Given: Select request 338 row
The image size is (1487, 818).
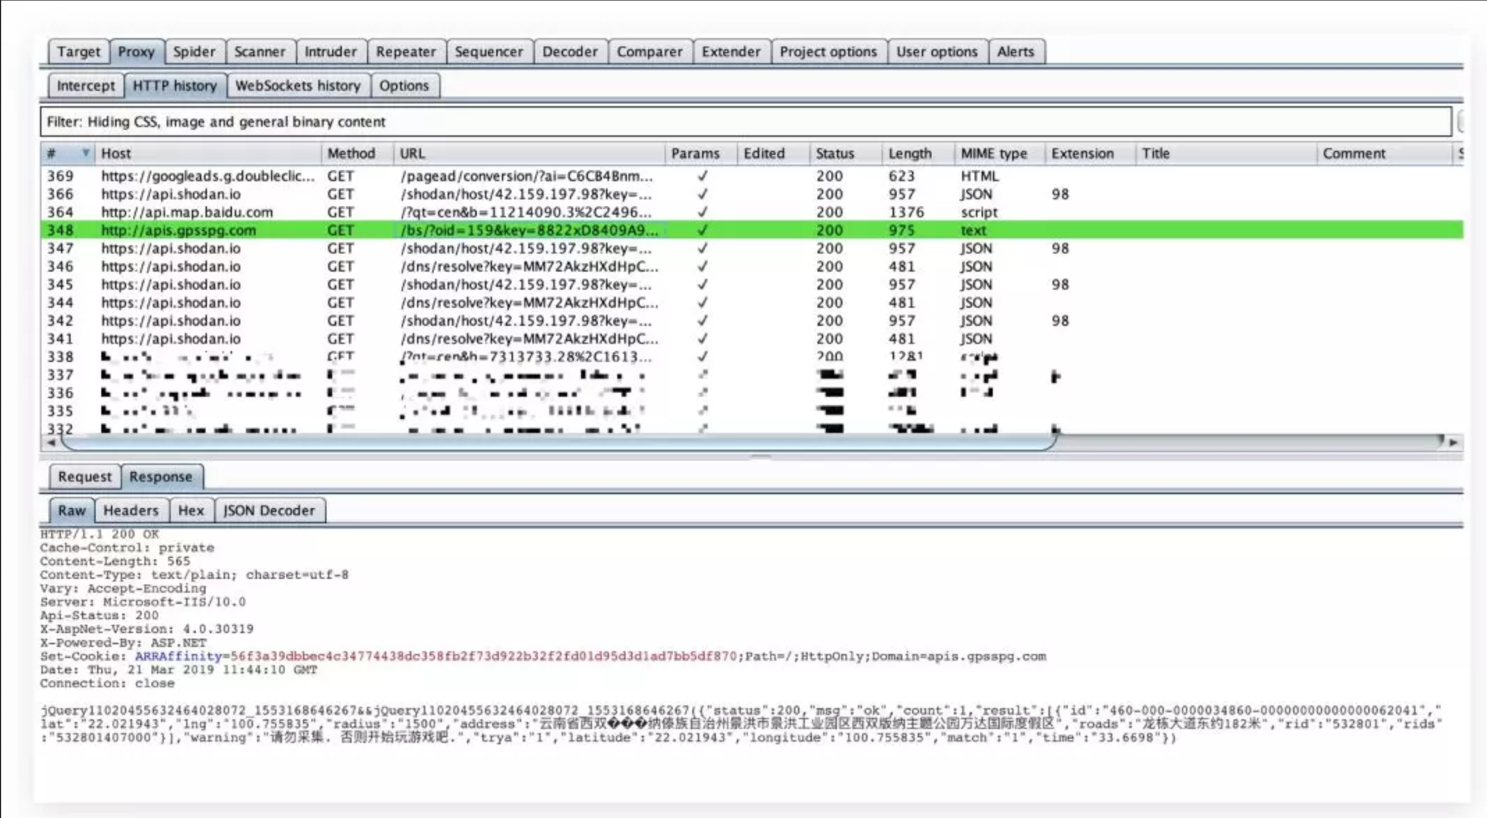Looking at the screenshot, I should (x=752, y=356).
